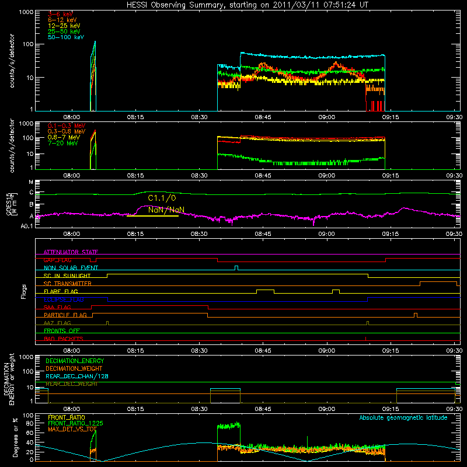Viewport: 467px width, 467px height.
Task: Click the HESSI Observing Summary title
Action: (247, 5)
